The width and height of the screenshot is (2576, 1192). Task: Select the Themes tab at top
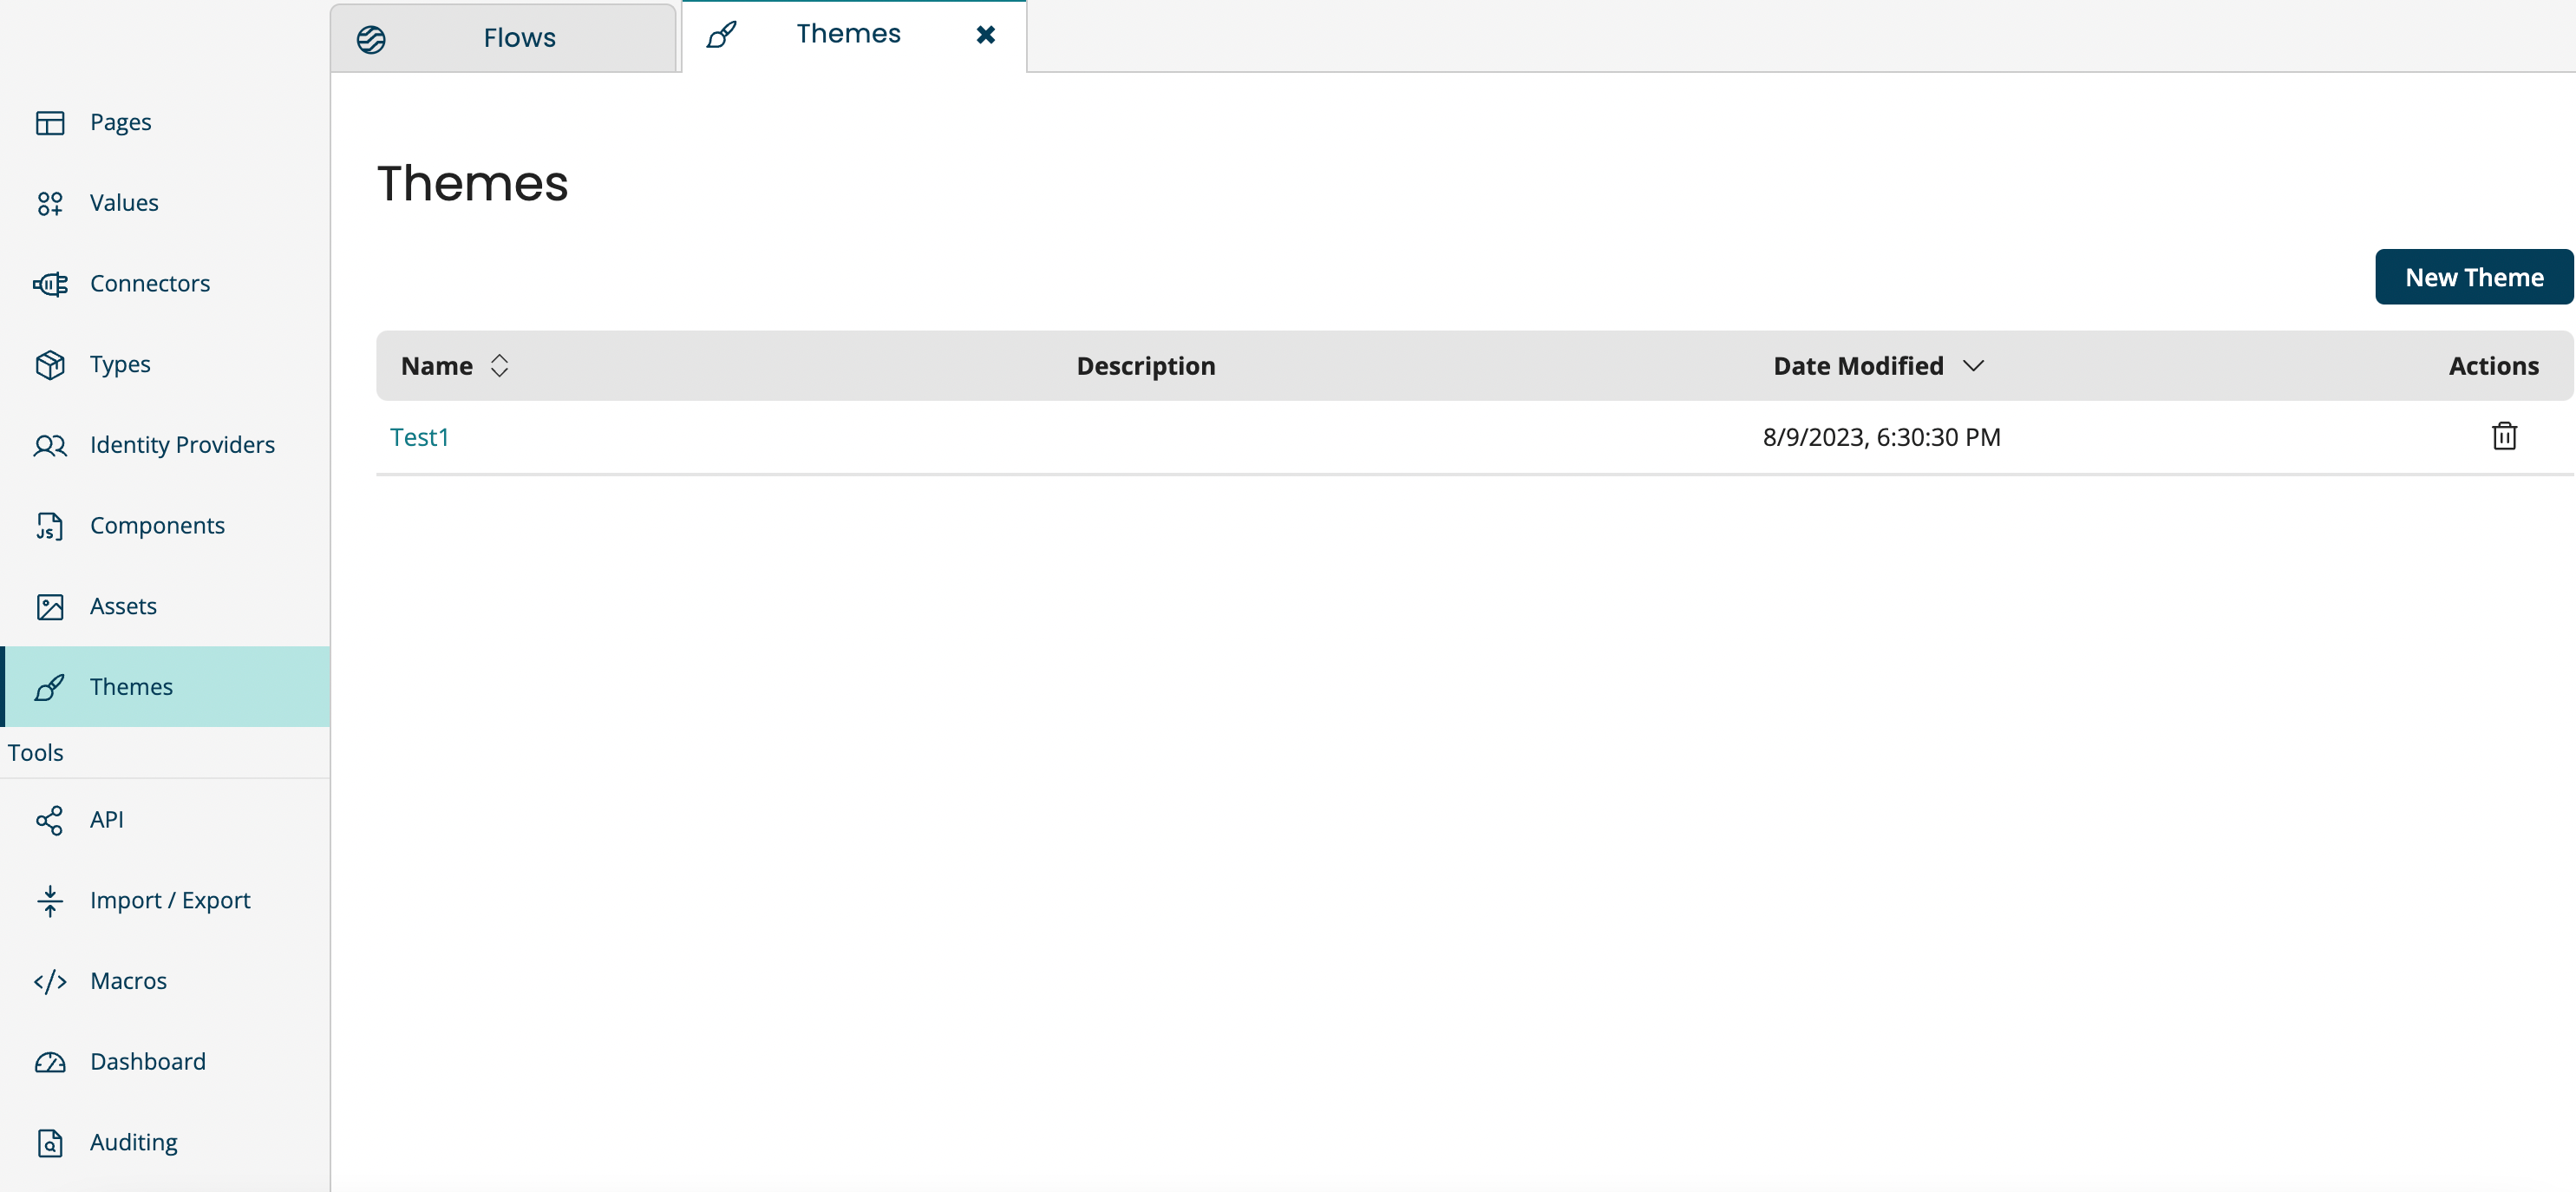coord(847,34)
